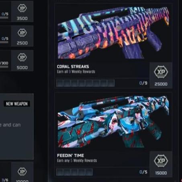Select the 15000 XP badge for Feedin' Time

161,164
